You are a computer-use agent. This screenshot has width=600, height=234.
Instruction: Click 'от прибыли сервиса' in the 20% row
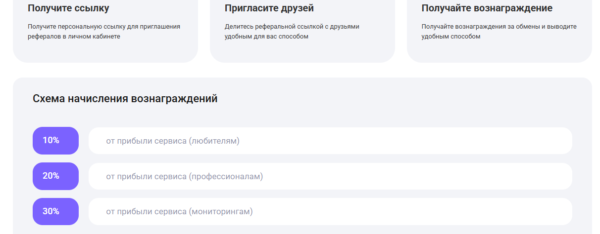tap(146, 177)
